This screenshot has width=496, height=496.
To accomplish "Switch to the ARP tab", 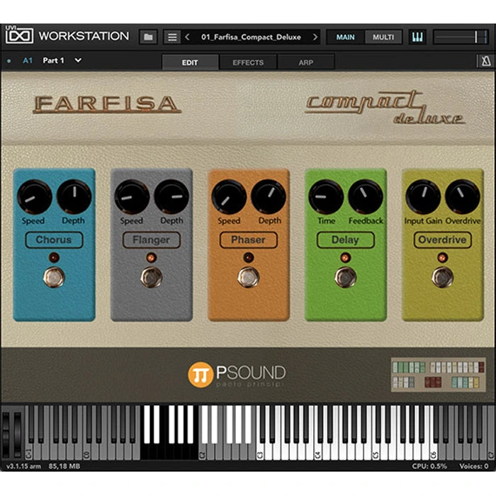I will click(x=306, y=62).
